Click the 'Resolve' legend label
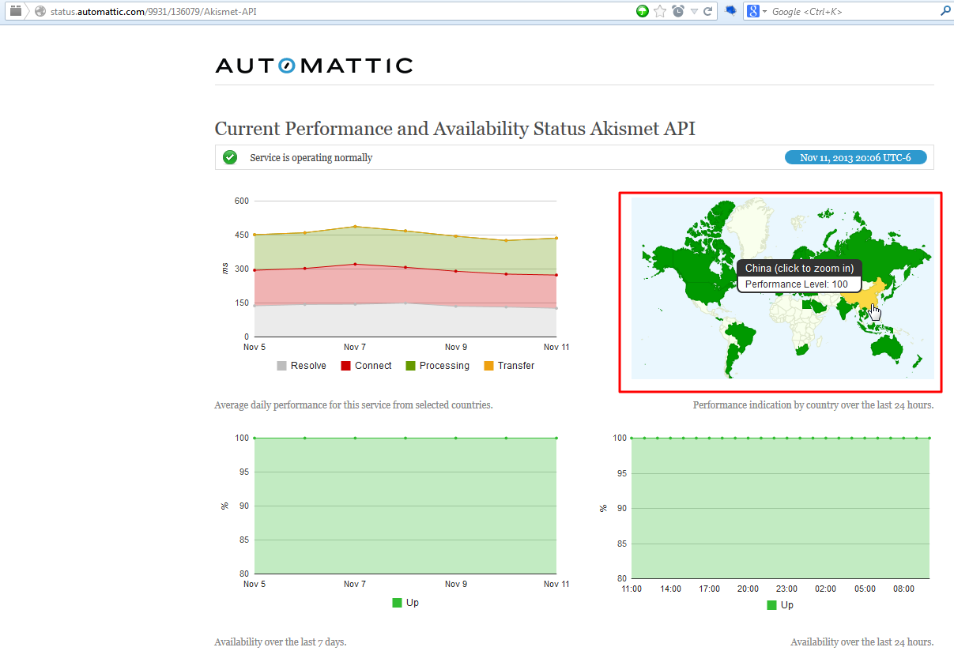Screen dimensions: 954x666 click(308, 366)
